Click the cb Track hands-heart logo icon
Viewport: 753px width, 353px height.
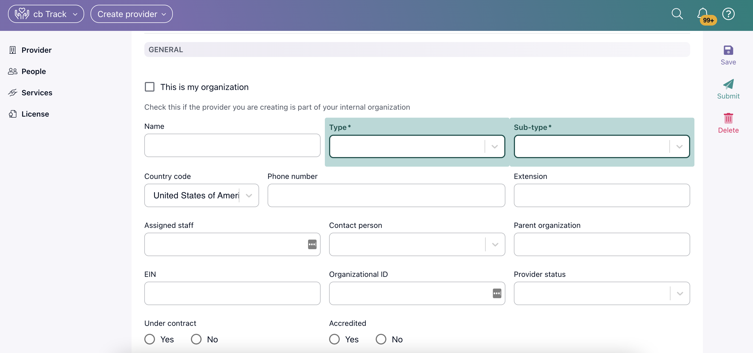pos(22,14)
